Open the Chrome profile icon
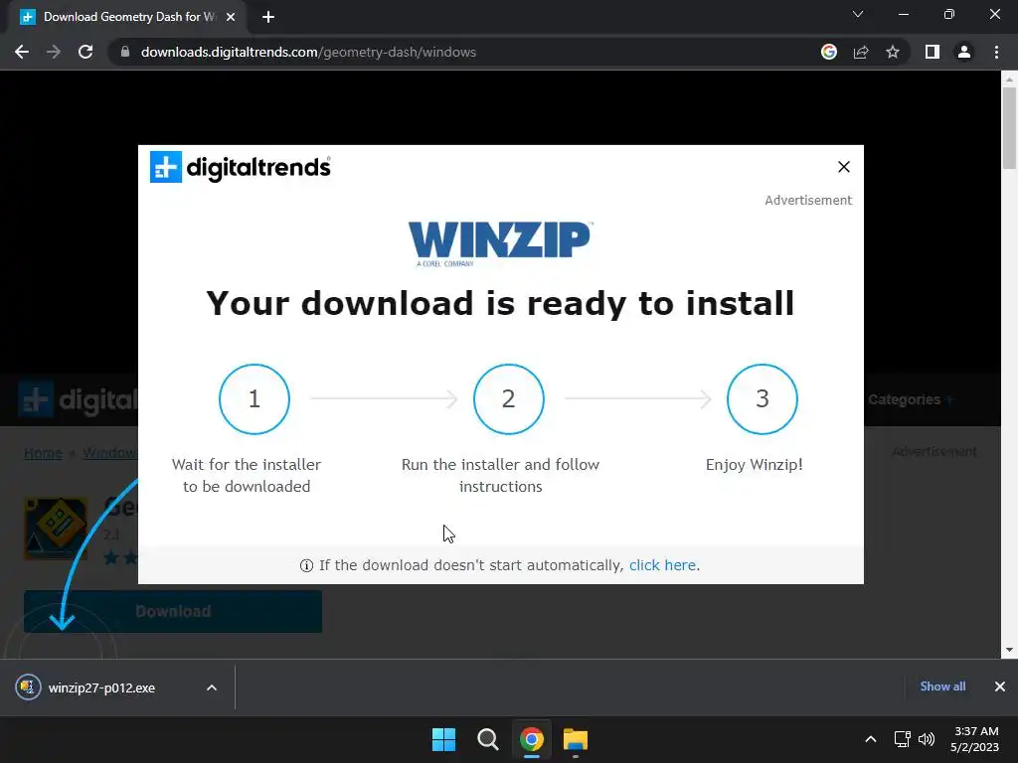The image size is (1018, 763). click(964, 52)
